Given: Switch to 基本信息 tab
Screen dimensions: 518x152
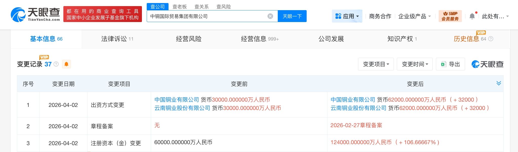Looking at the screenshot, I should click(46, 39).
